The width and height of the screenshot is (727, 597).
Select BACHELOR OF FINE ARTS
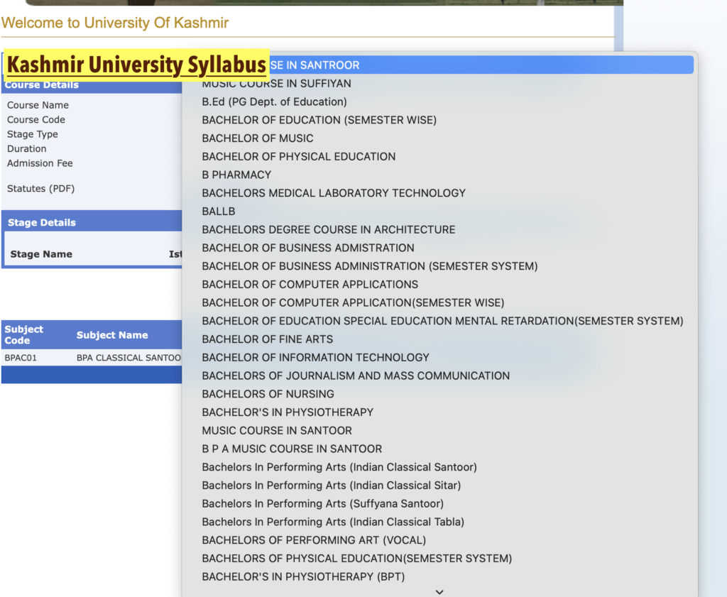pyautogui.click(x=439, y=339)
